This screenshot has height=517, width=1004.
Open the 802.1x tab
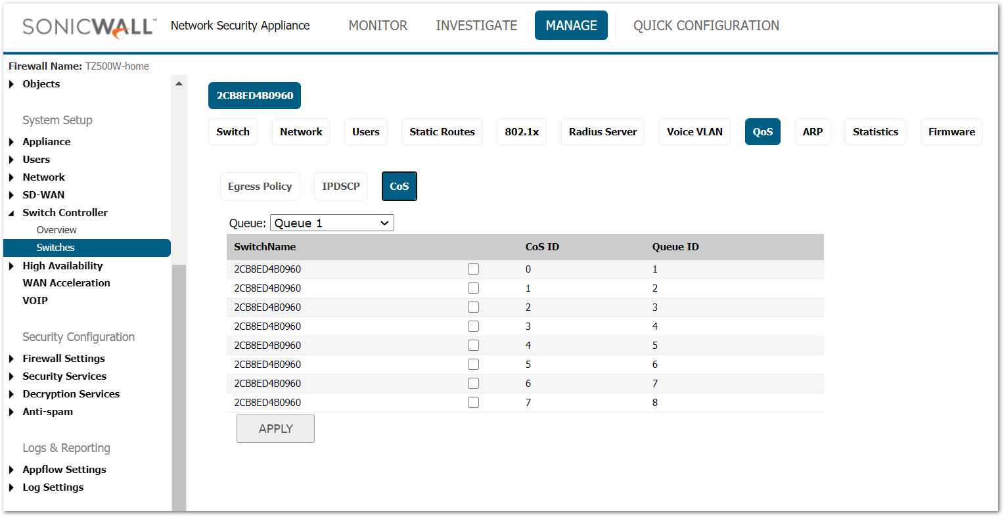522,131
